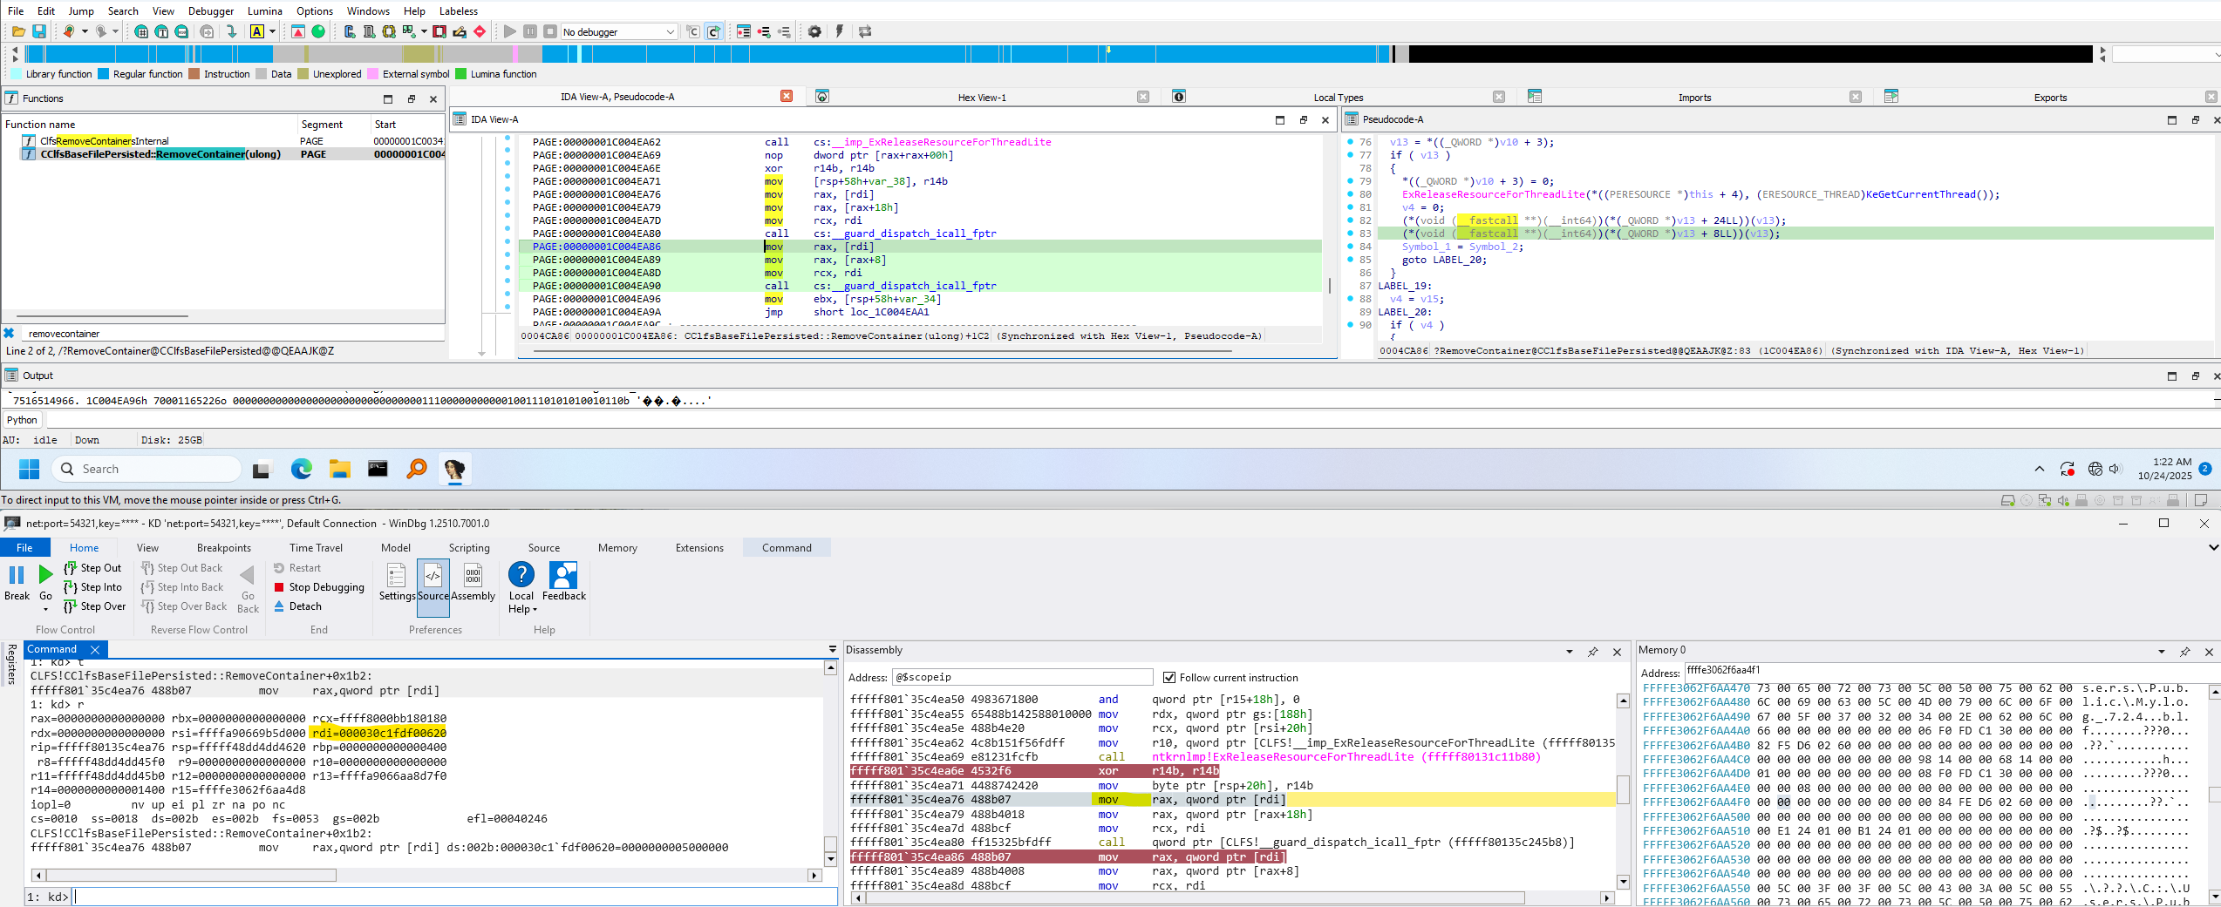This screenshot has width=2221, height=907.
Task: Collapse the WinDbg ribbon chevron
Action: 2212,548
